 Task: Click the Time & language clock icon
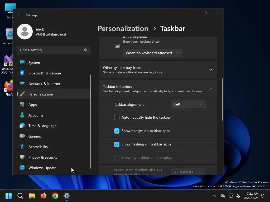(22, 125)
